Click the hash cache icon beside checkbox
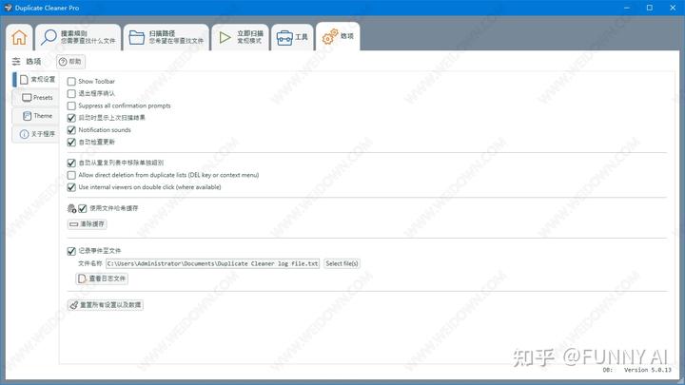The image size is (685, 385). (x=71, y=208)
